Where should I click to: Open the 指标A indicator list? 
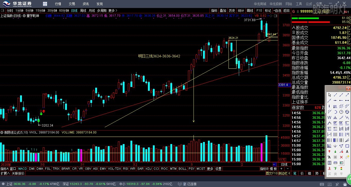coord(5,169)
